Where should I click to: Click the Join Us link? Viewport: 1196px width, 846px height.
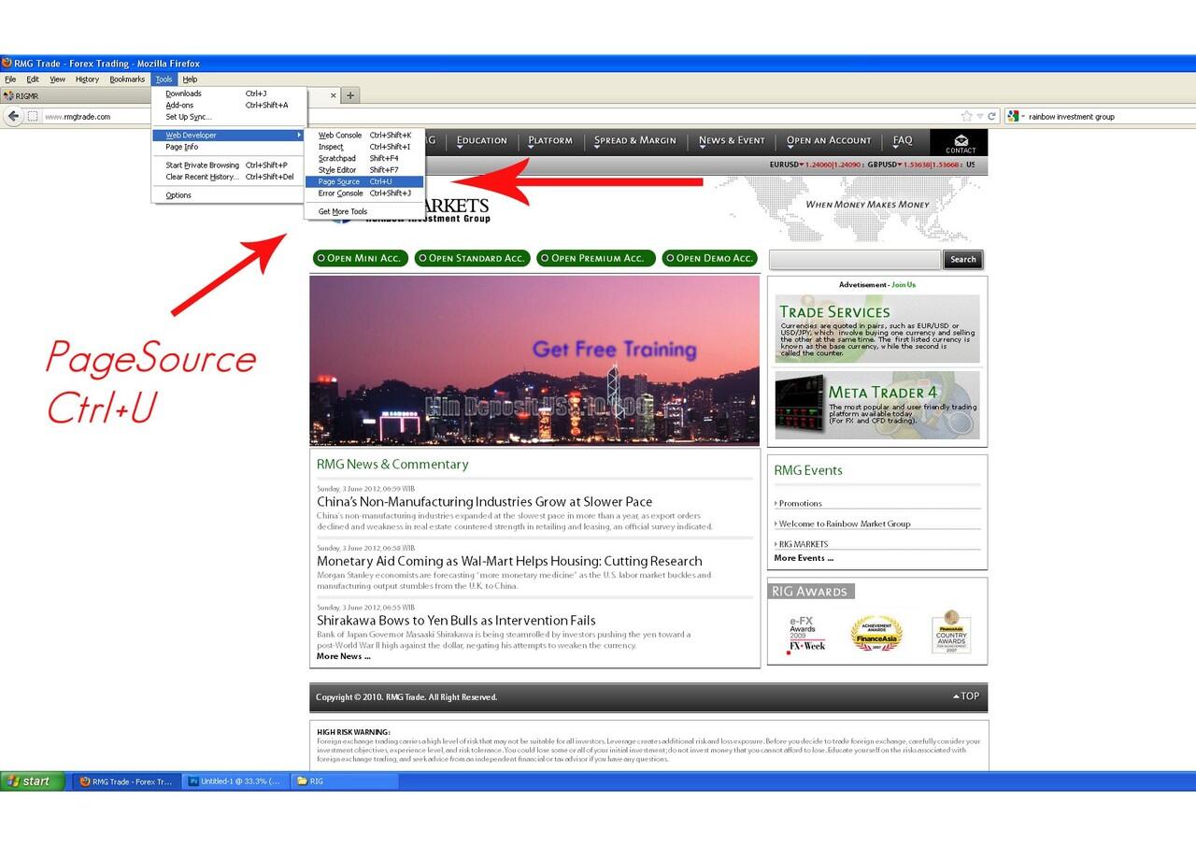tap(904, 284)
